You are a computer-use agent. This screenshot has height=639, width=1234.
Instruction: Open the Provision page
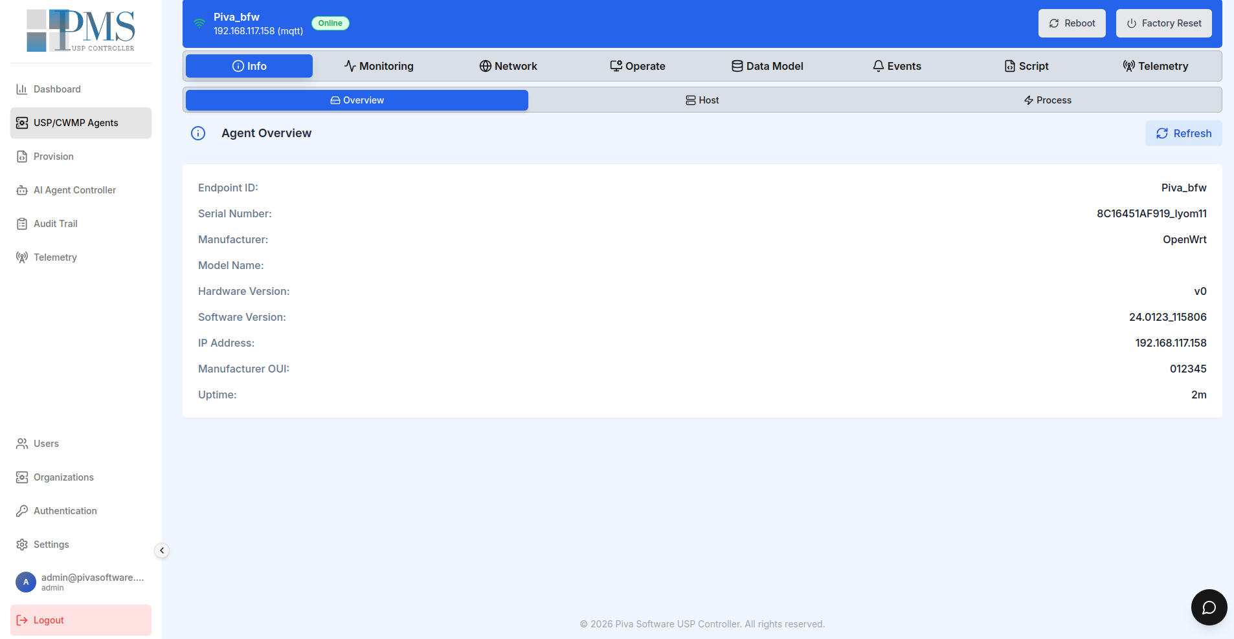pyautogui.click(x=81, y=157)
